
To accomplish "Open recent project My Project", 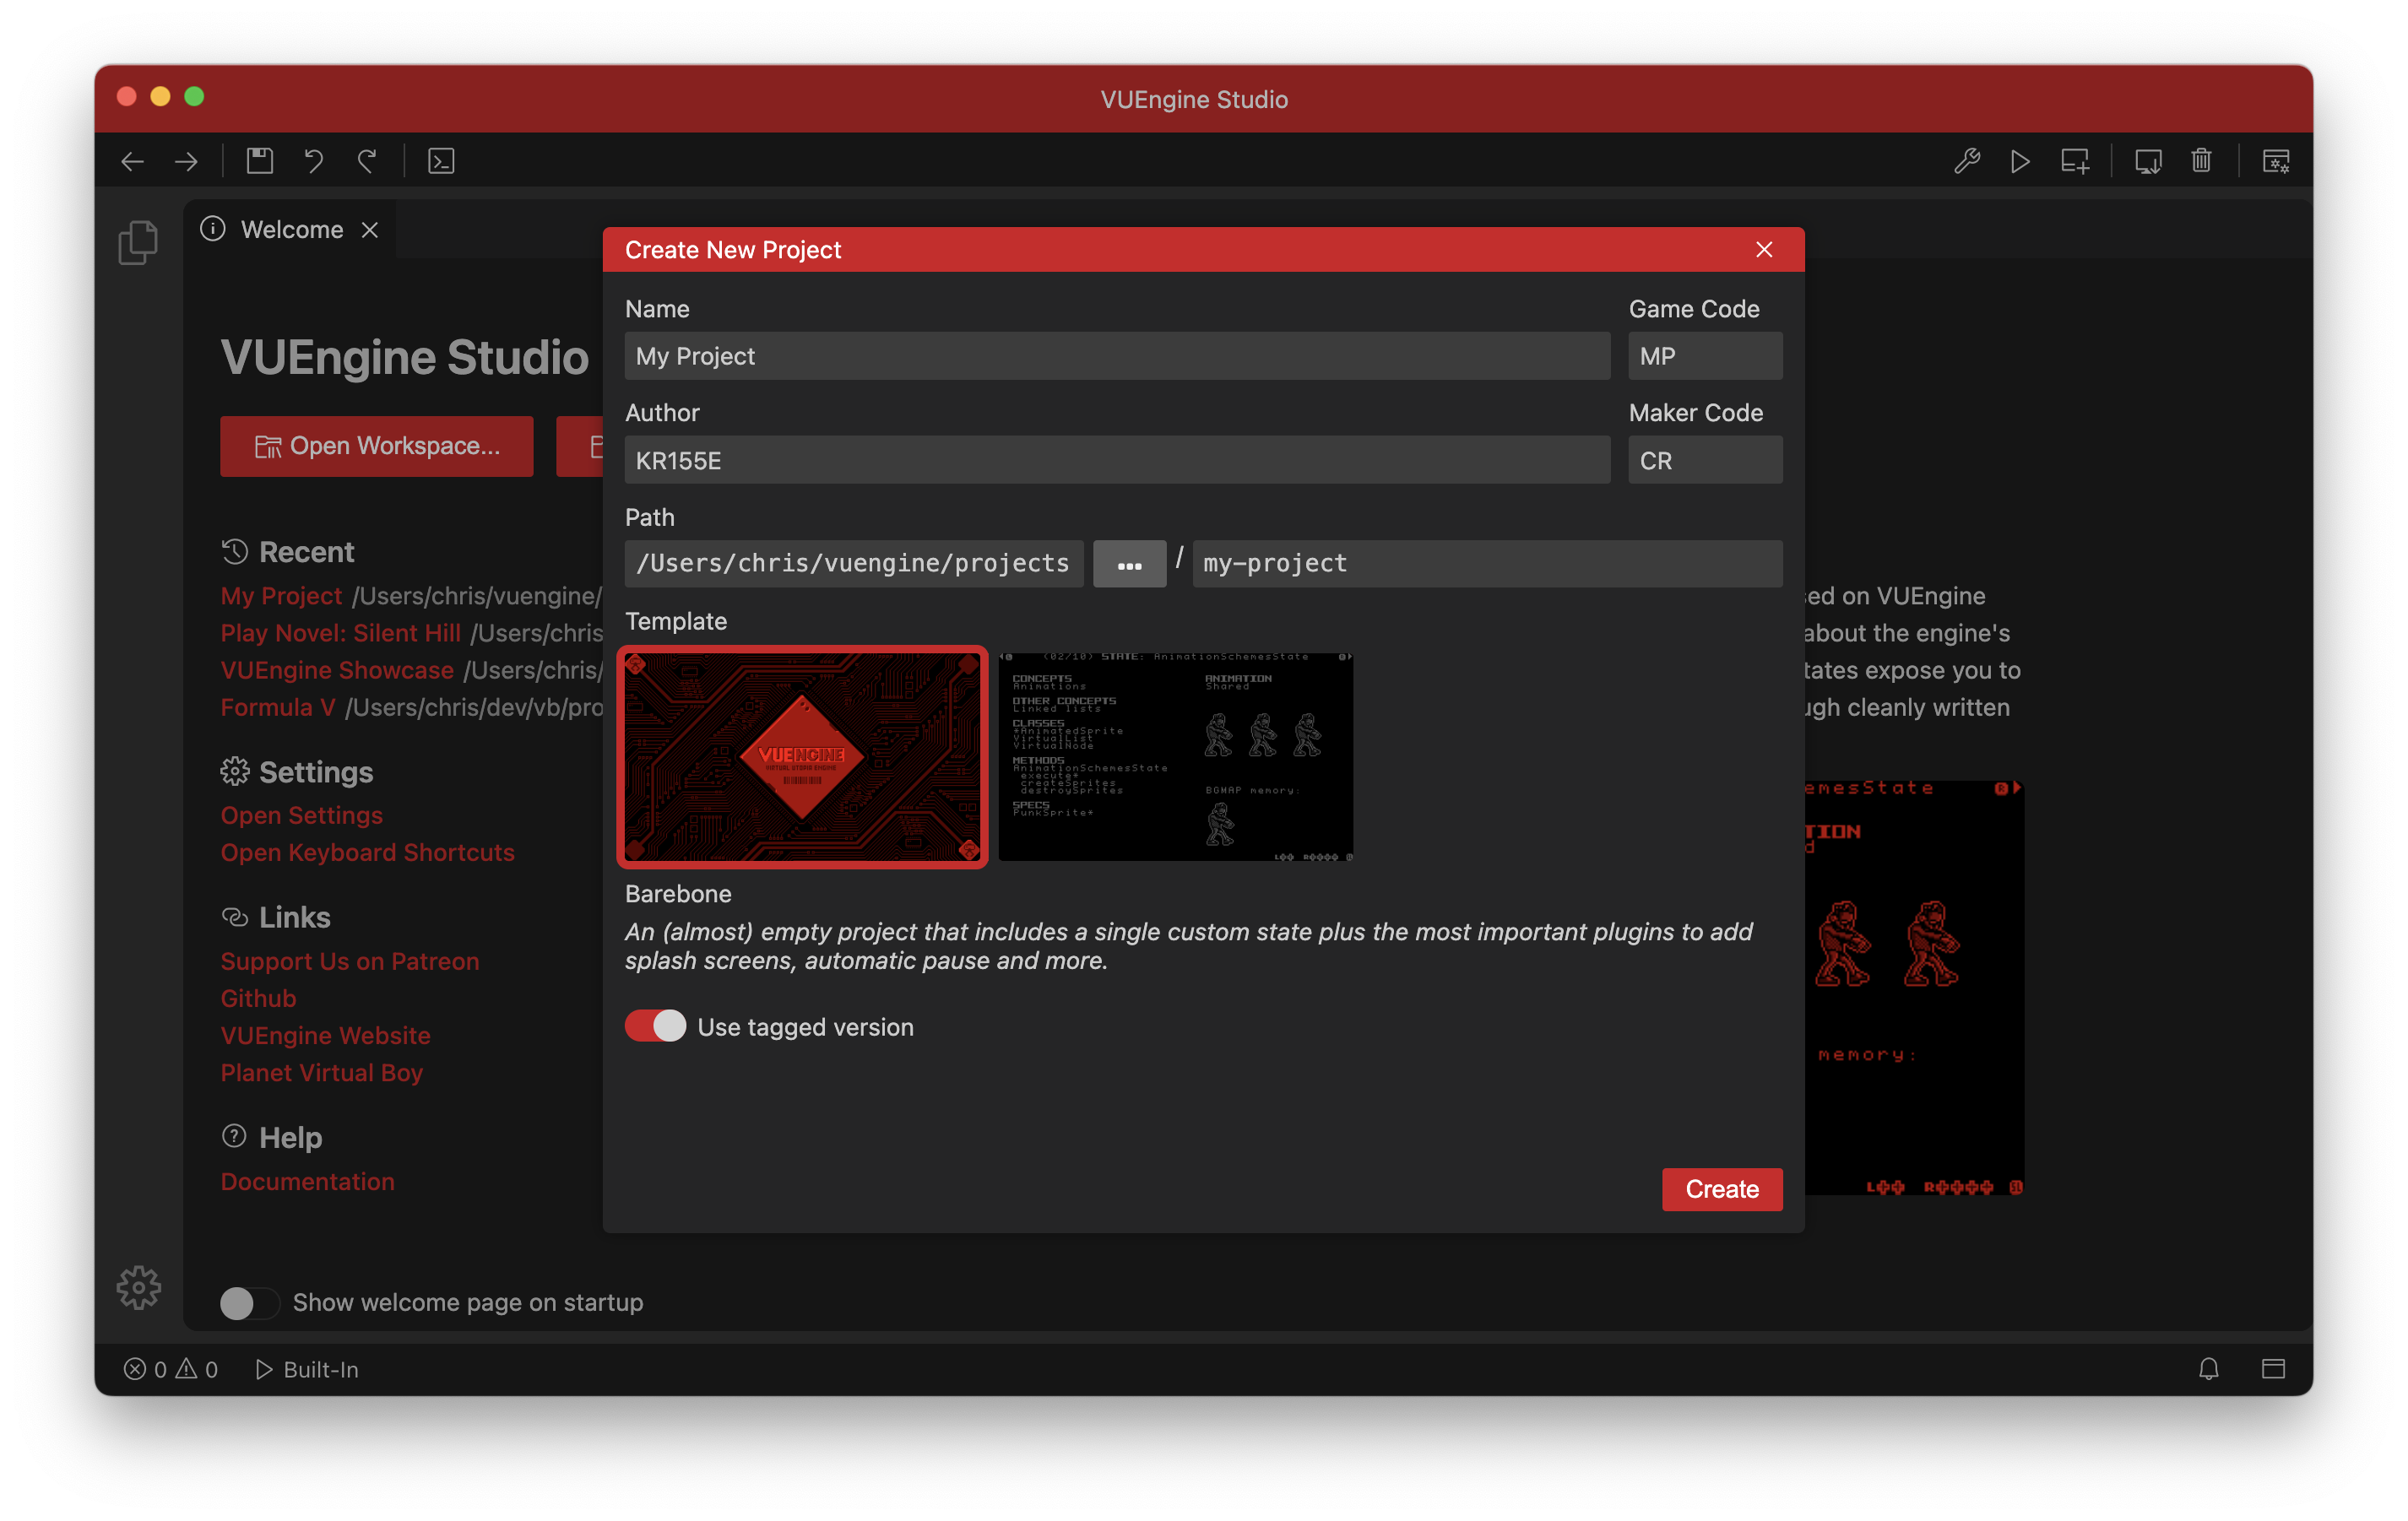I will (281, 595).
